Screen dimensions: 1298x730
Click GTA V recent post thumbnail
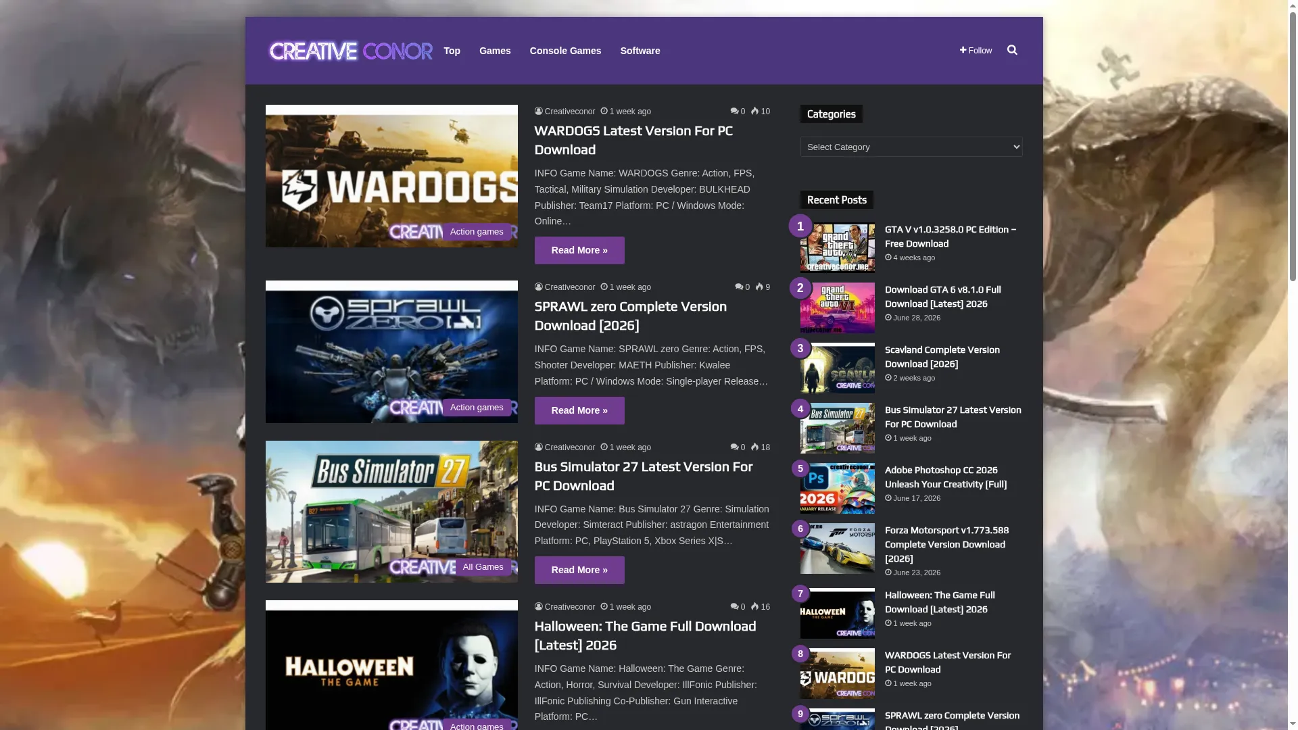(x=838, y=248)
